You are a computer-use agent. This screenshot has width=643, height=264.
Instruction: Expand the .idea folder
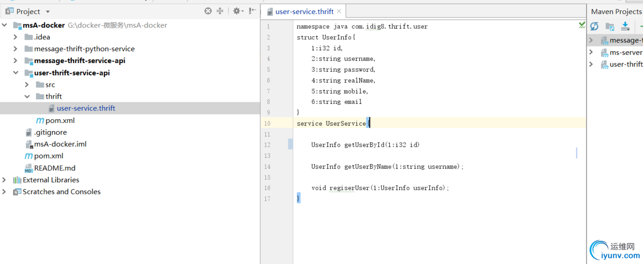16,37
